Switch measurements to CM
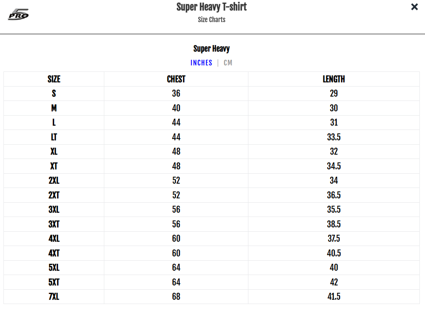425x314 pixels. point(228,63)
